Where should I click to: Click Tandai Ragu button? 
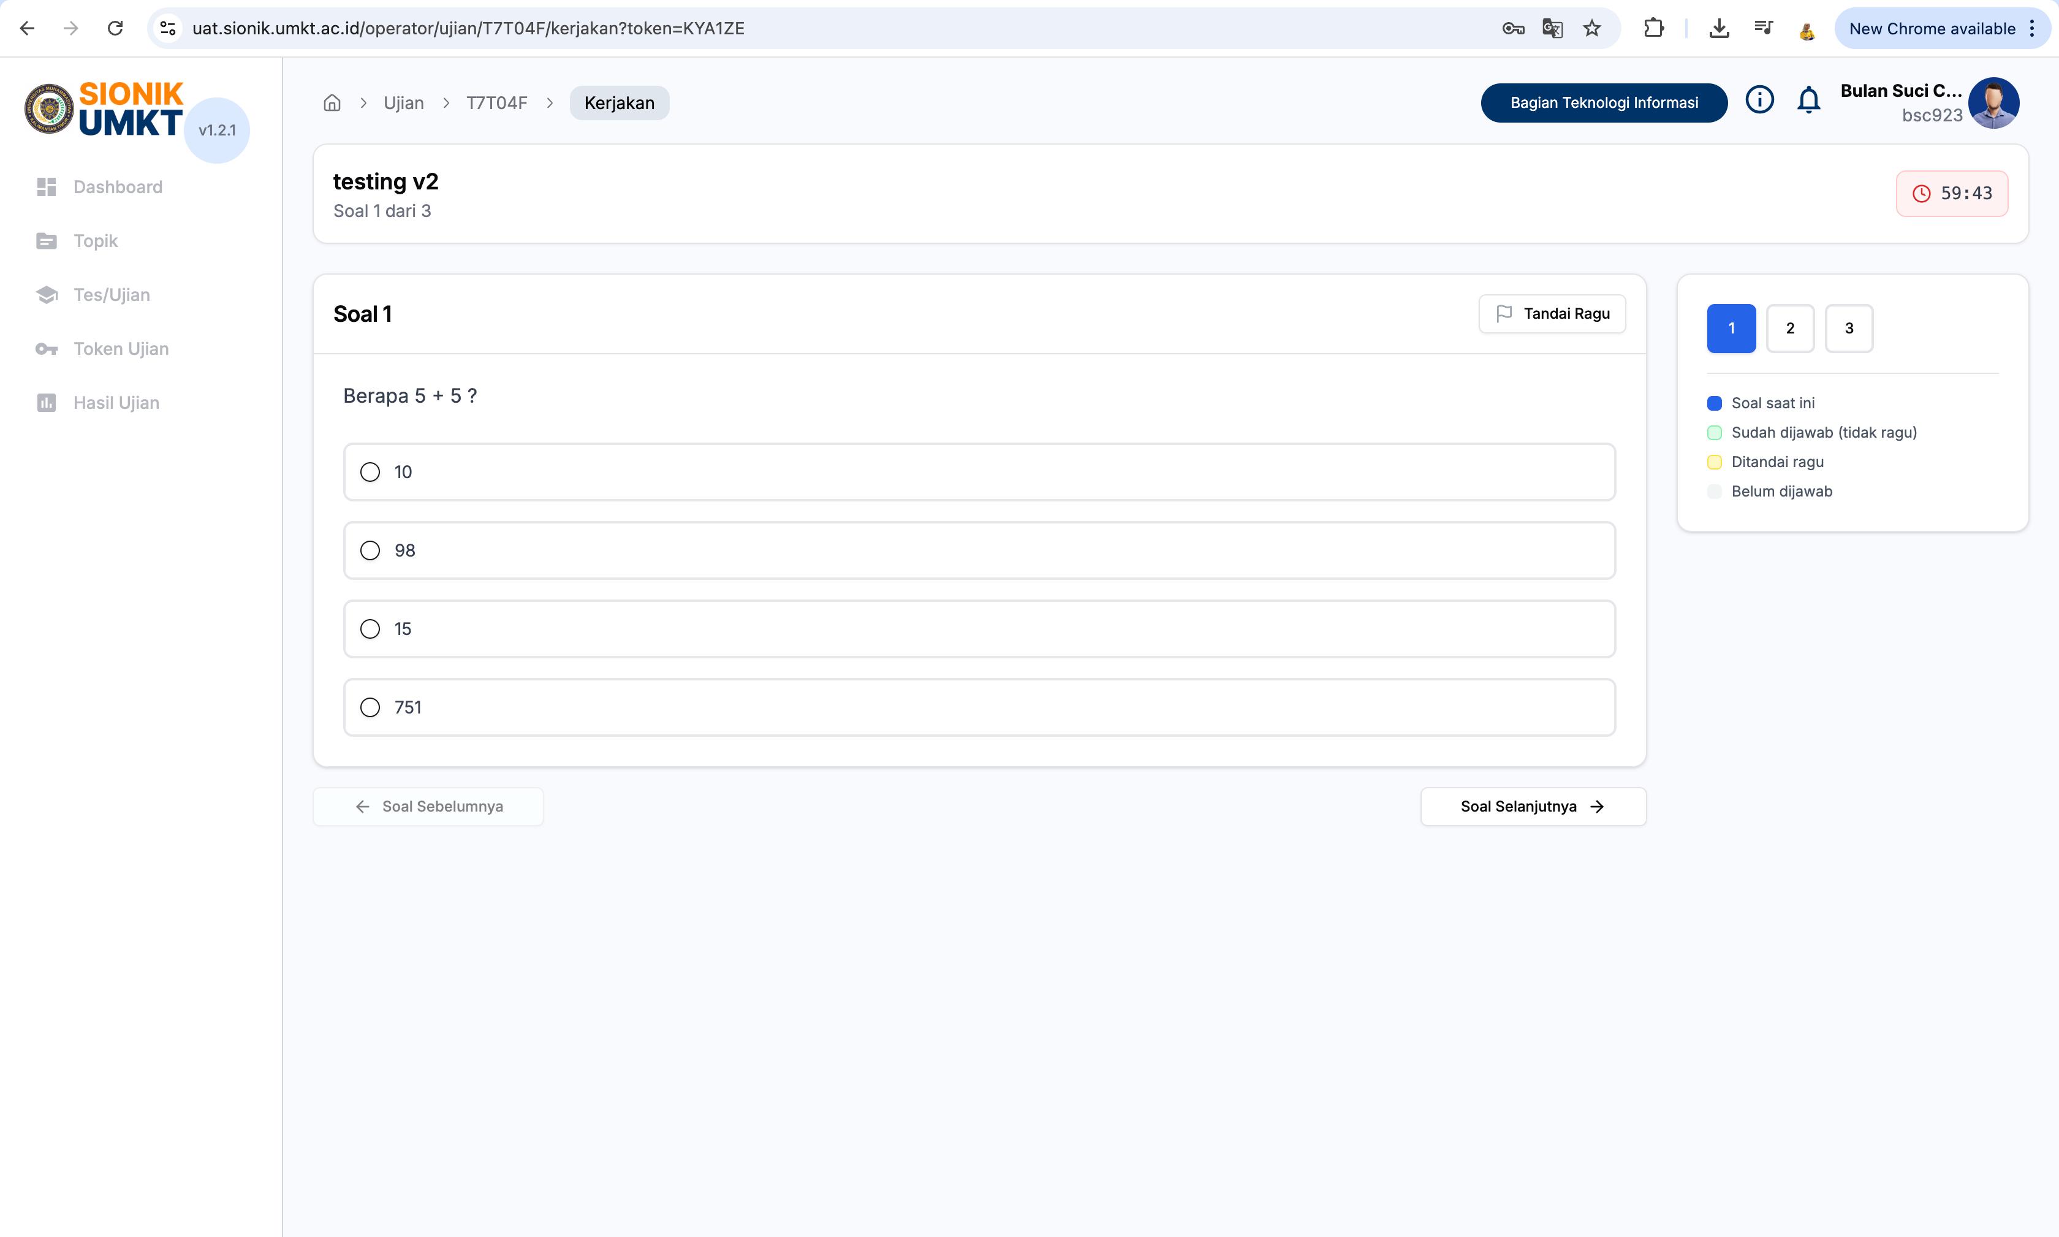coord(1552,313)
